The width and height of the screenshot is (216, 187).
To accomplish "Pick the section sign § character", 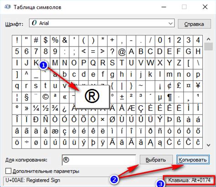I will click(x=26, y=97).
